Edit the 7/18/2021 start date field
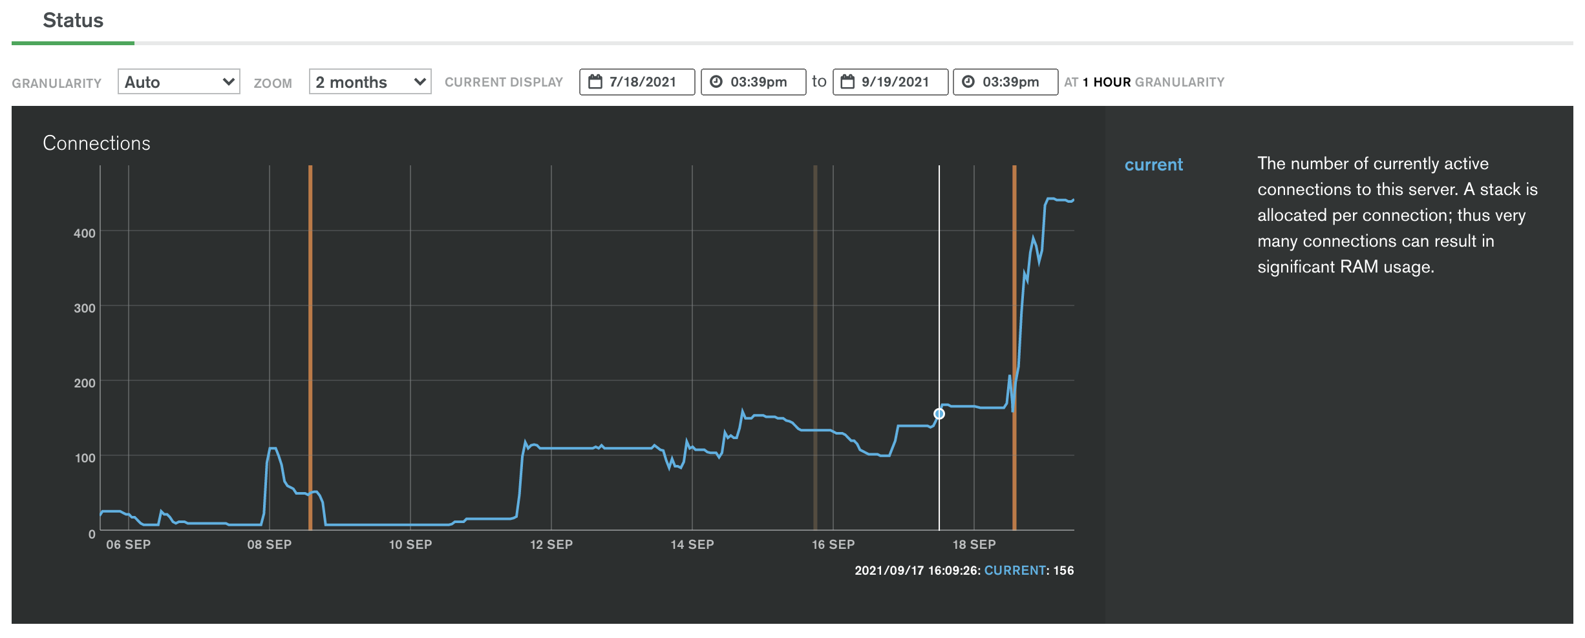The image size is (1585, 638). click(x=637, y=82)
